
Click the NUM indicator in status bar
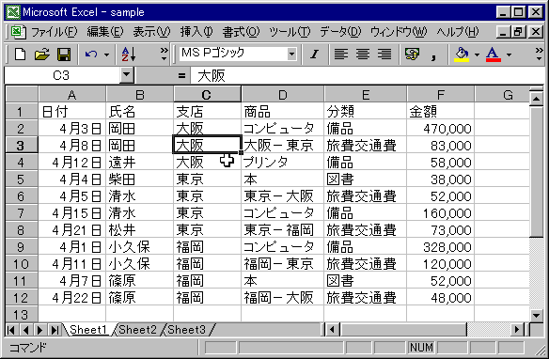click(421, 347)
